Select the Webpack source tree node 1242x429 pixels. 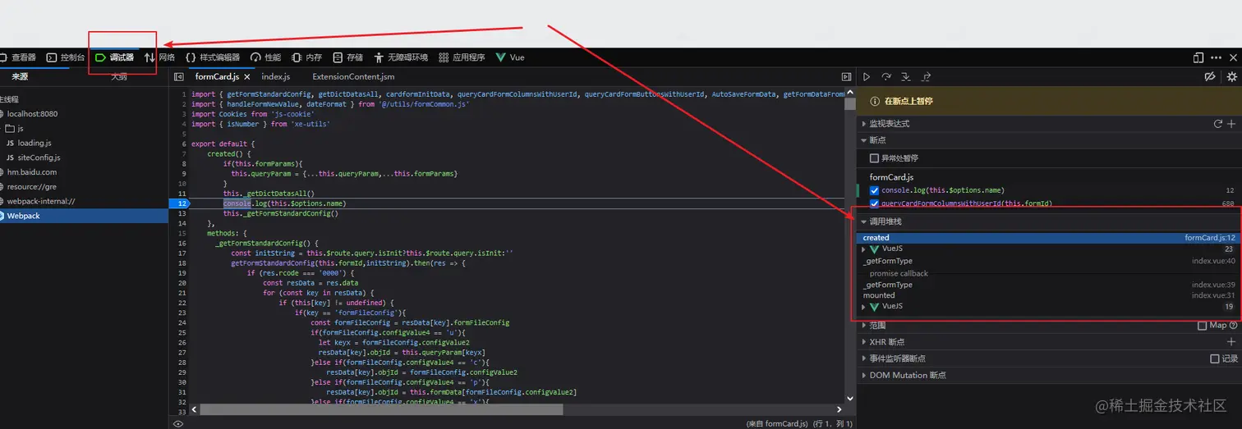[x=84, y=216]
